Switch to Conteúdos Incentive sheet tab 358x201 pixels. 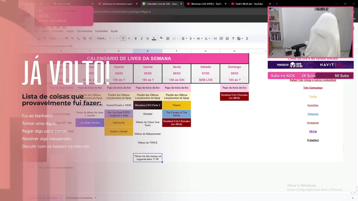79,198
